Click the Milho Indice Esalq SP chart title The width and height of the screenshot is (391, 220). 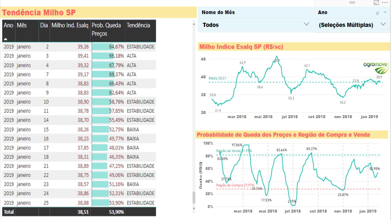coord(241,47)
